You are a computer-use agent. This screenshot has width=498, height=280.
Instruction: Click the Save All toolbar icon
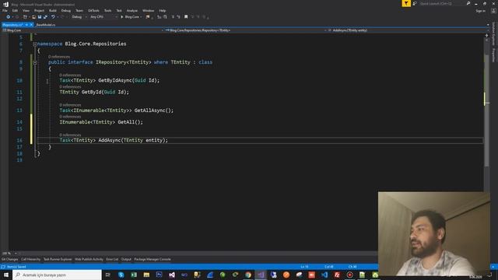tap(45, 17)
